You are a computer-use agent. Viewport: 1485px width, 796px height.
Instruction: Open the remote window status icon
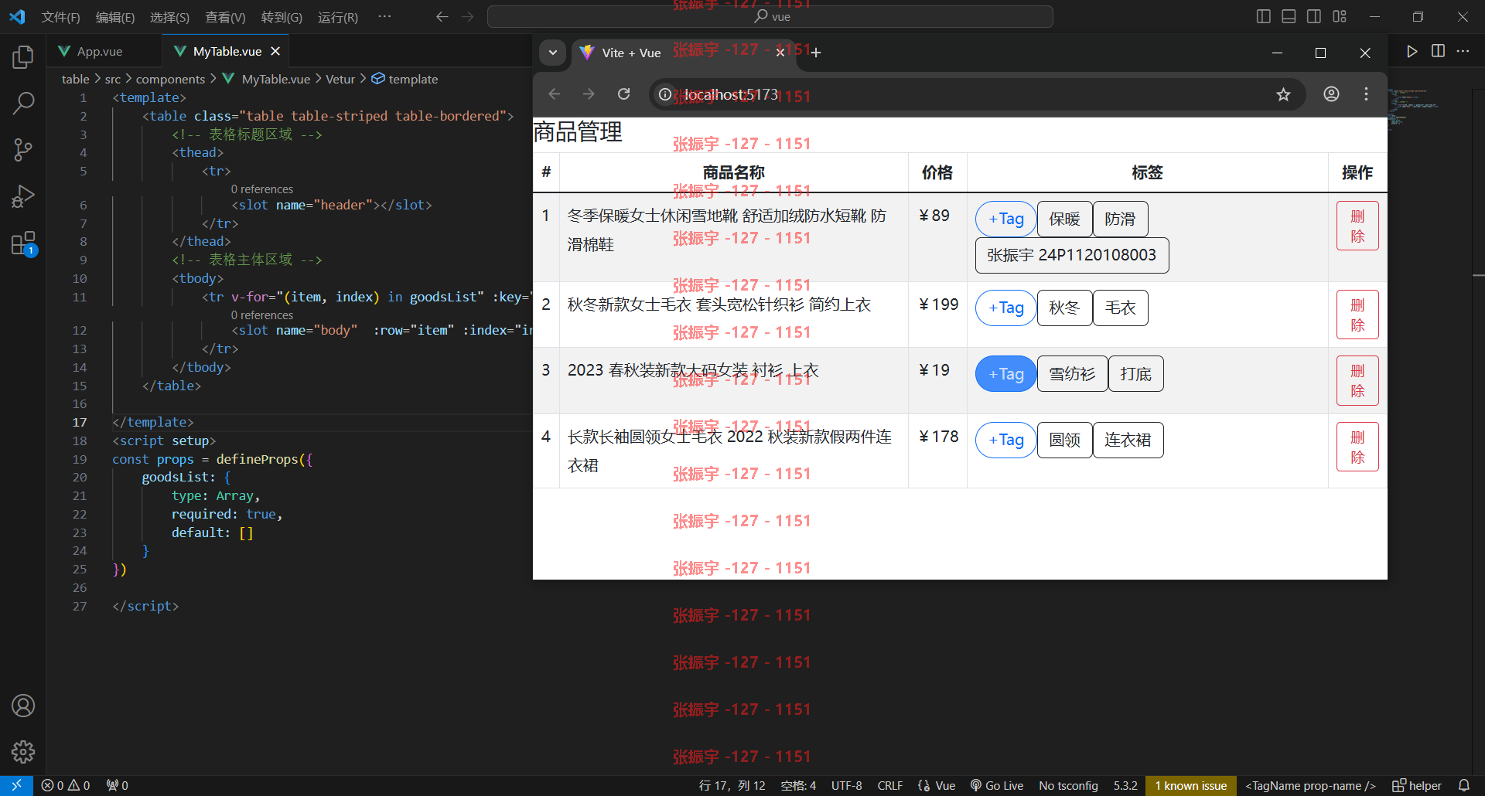16,785
